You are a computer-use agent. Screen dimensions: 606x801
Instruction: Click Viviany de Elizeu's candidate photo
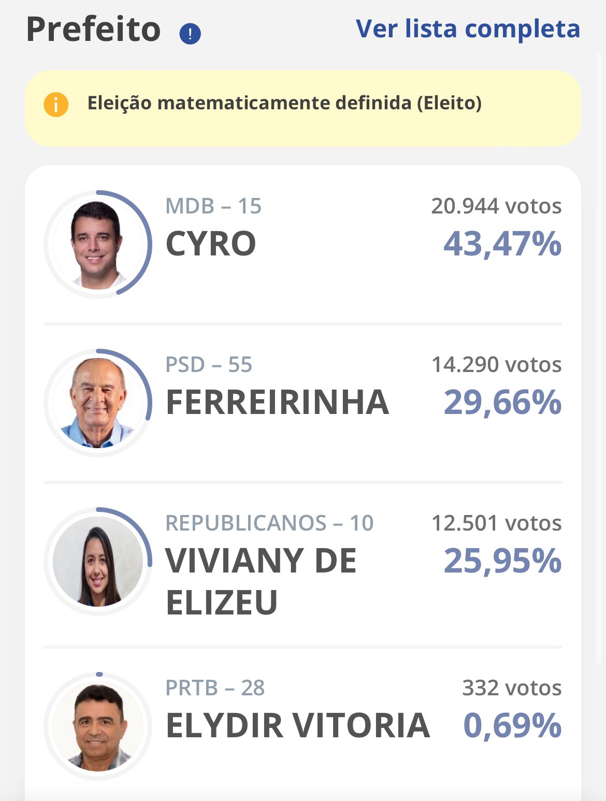coord(97,561)
